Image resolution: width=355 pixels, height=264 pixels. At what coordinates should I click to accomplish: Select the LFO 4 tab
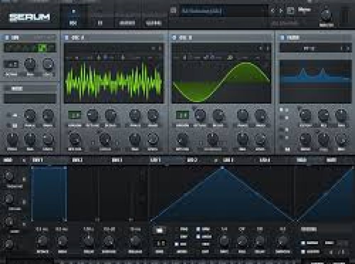click(x=264, y=160)
